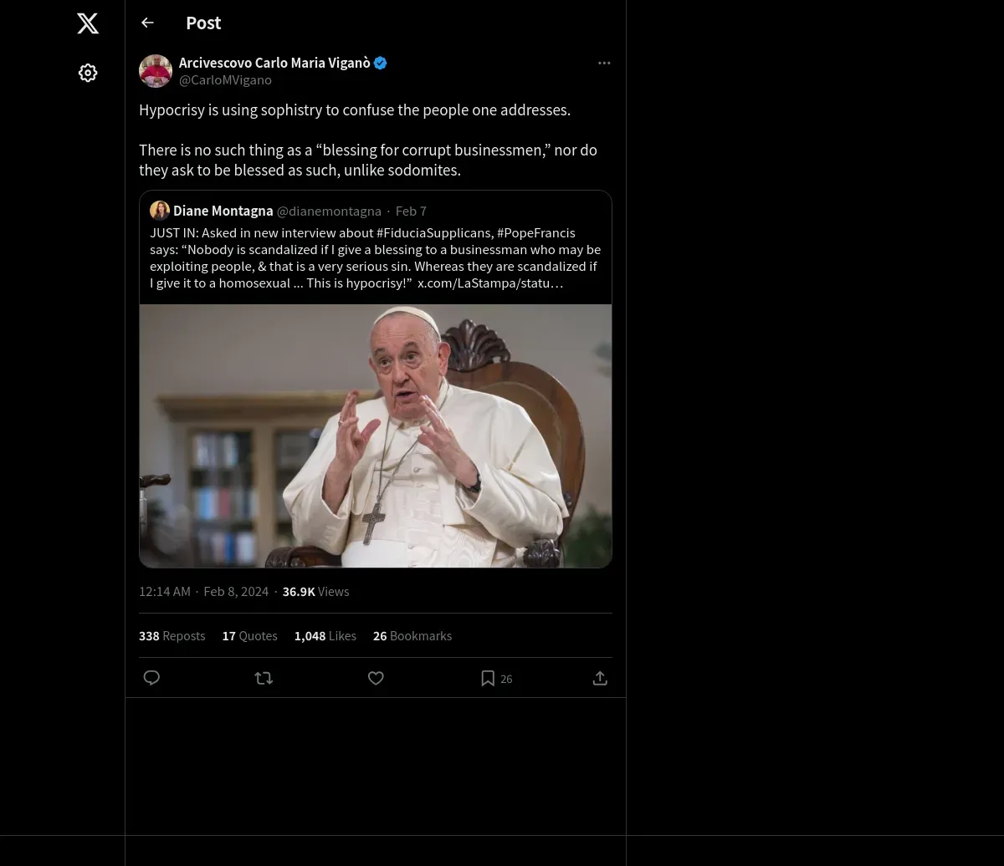The width and height of the screenshot is (1004, 866).
Task: Click Viganò's profile avatar
Action: pyautogui.click(x=156, y=71)
